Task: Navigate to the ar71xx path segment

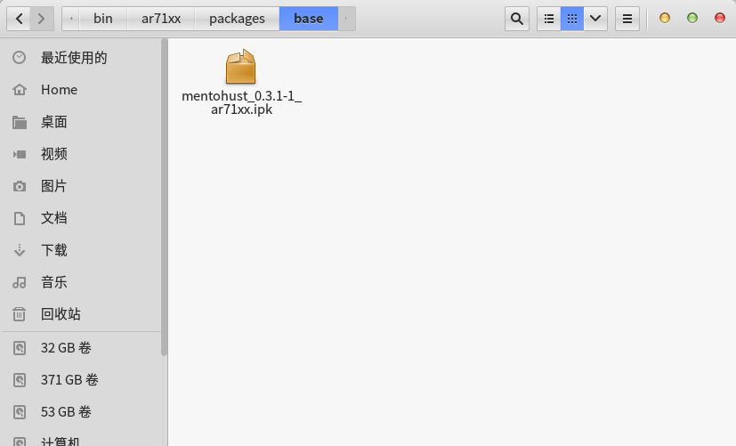Action: 161,19
